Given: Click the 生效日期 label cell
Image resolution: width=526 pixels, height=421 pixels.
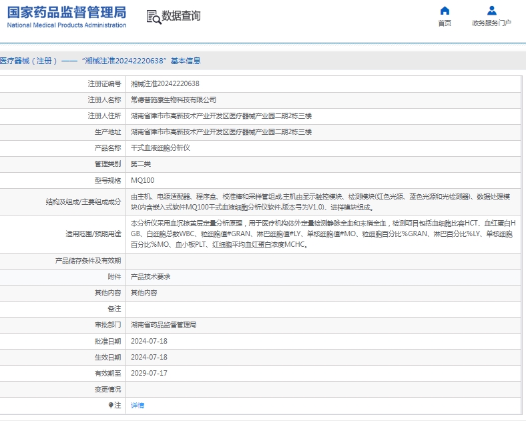Looking at the screenshot, I should (x=63, y=358).
